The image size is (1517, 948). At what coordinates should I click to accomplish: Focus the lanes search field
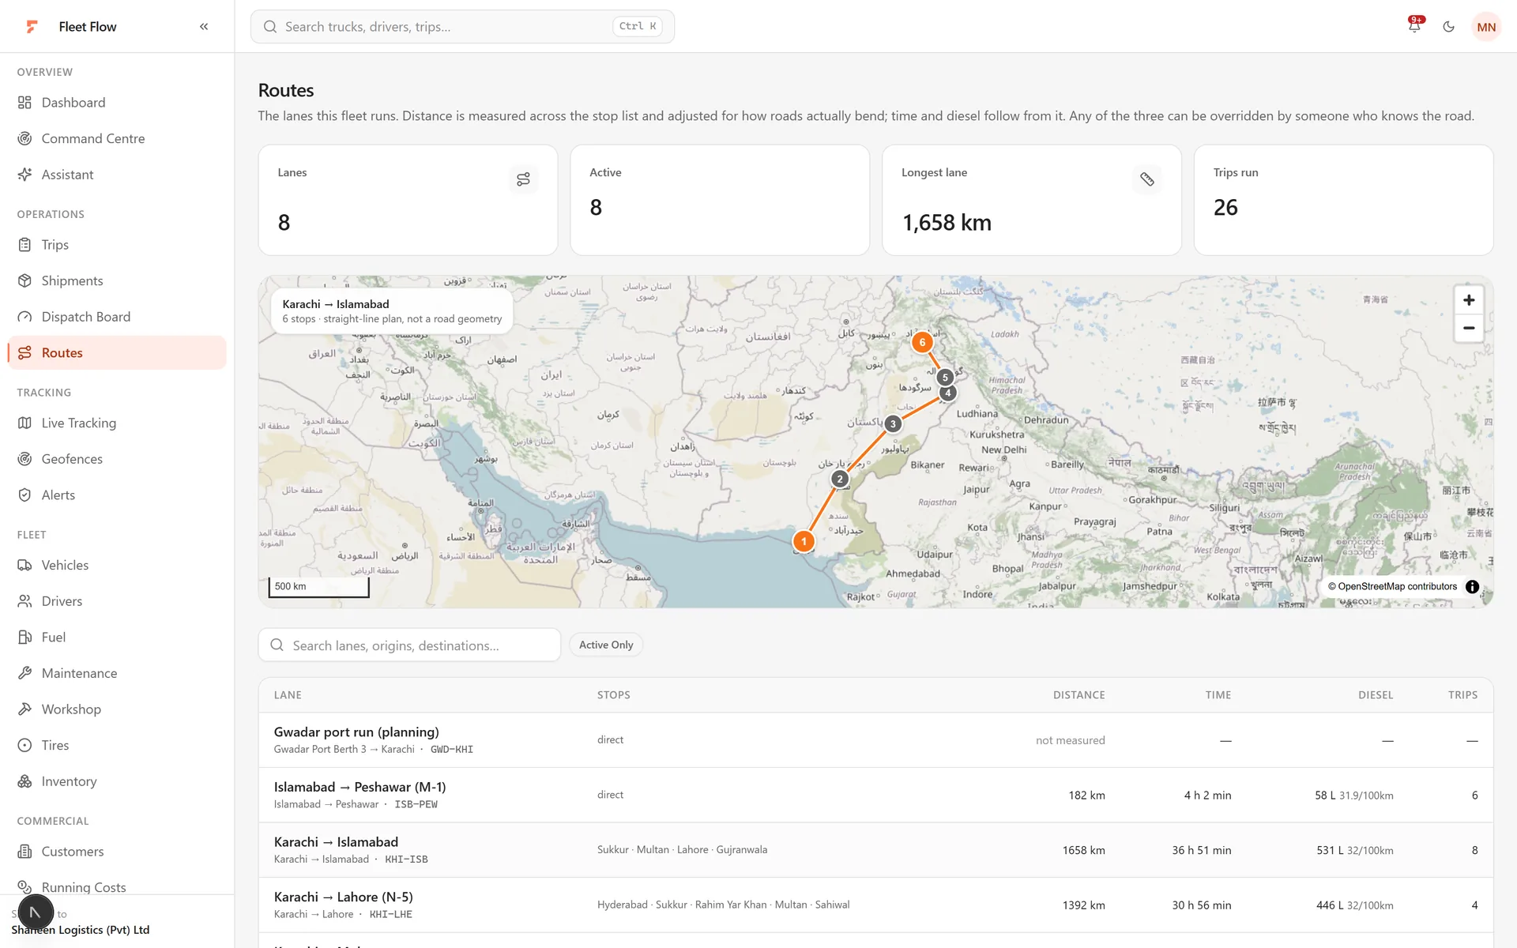(x=409, y=645)
